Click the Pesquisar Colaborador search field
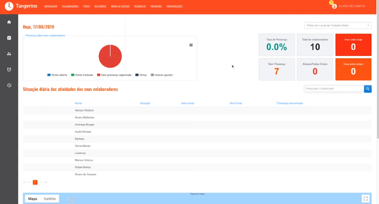 tap(334, 89)
